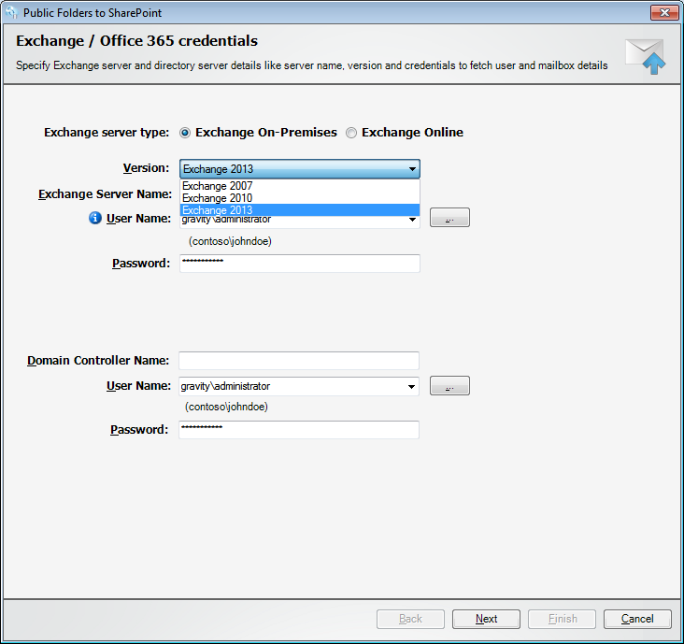Click browse button next to domain User Name
Viewport: 684px width, 644px height.
(x=449, y=386)
